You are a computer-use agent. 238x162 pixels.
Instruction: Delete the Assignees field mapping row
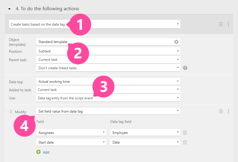point(185,132)
